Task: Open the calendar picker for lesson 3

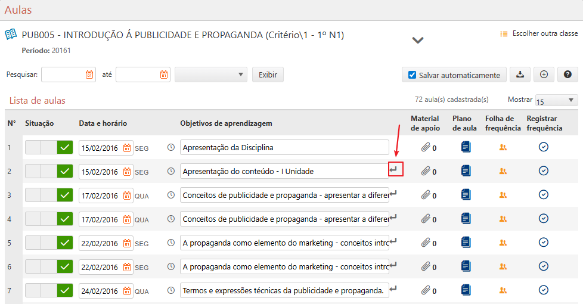Action: [127, 196]
